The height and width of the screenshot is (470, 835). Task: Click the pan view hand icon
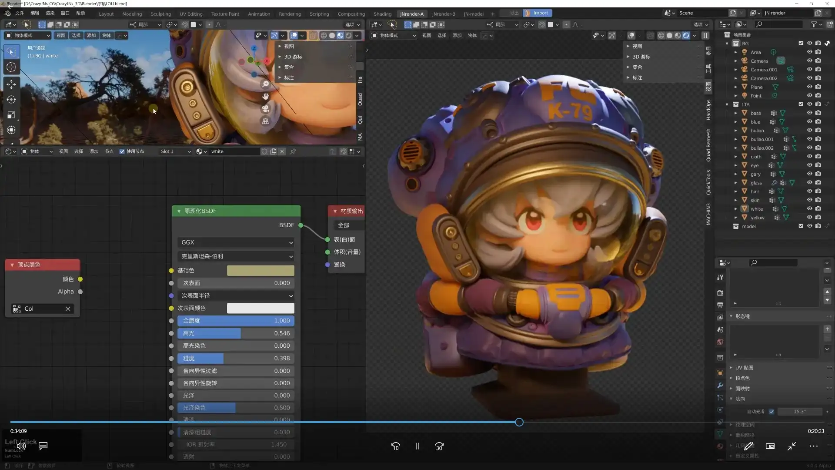265,96
